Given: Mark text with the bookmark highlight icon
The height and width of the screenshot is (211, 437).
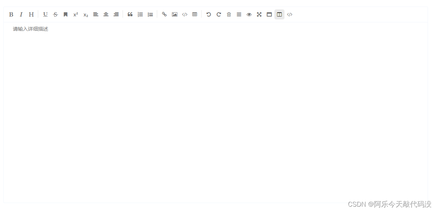Looking at the screenshot, I should (x=66, y=14).
